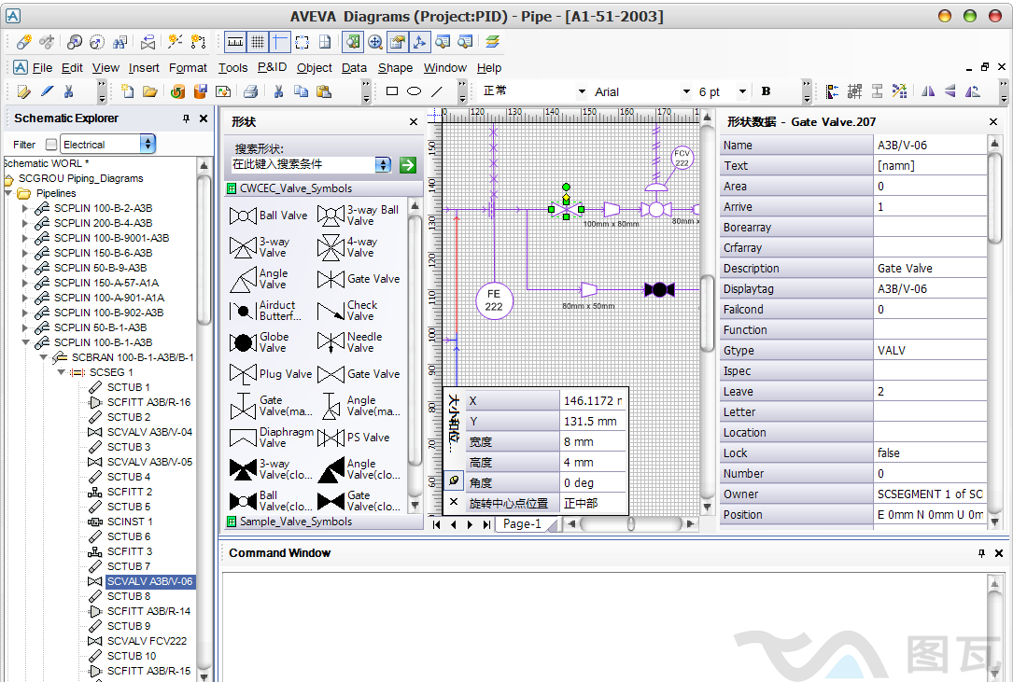Select the rectangle drawing tool
Viewport: 1013px width, 682px height.
(x=391, y=91)
